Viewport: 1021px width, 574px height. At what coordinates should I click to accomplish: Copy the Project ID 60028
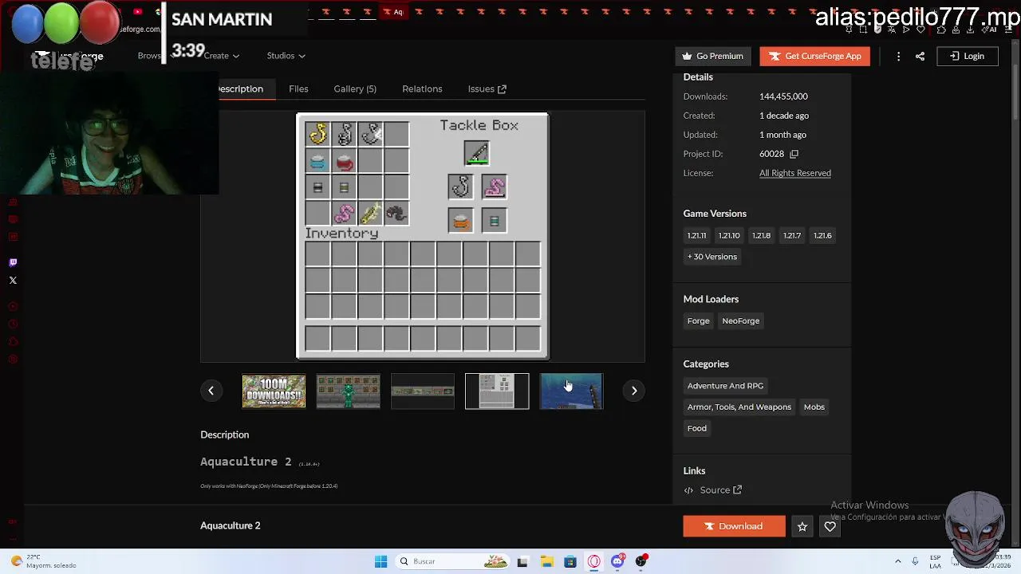pyautogui.click(x=794, y=154)
